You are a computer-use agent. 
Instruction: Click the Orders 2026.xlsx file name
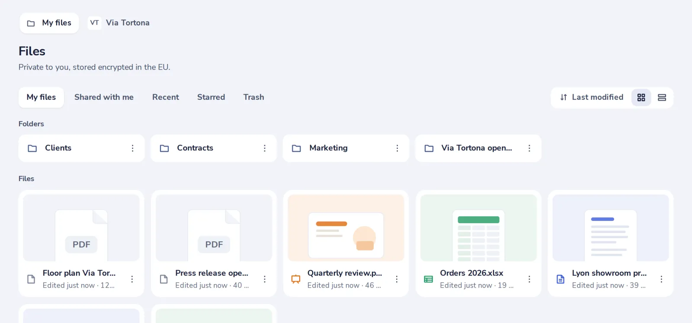pos(471,273)
